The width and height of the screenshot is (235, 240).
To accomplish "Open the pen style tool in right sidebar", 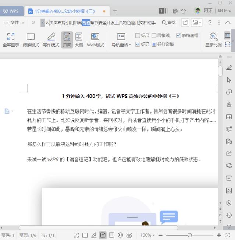I will 229,67.
